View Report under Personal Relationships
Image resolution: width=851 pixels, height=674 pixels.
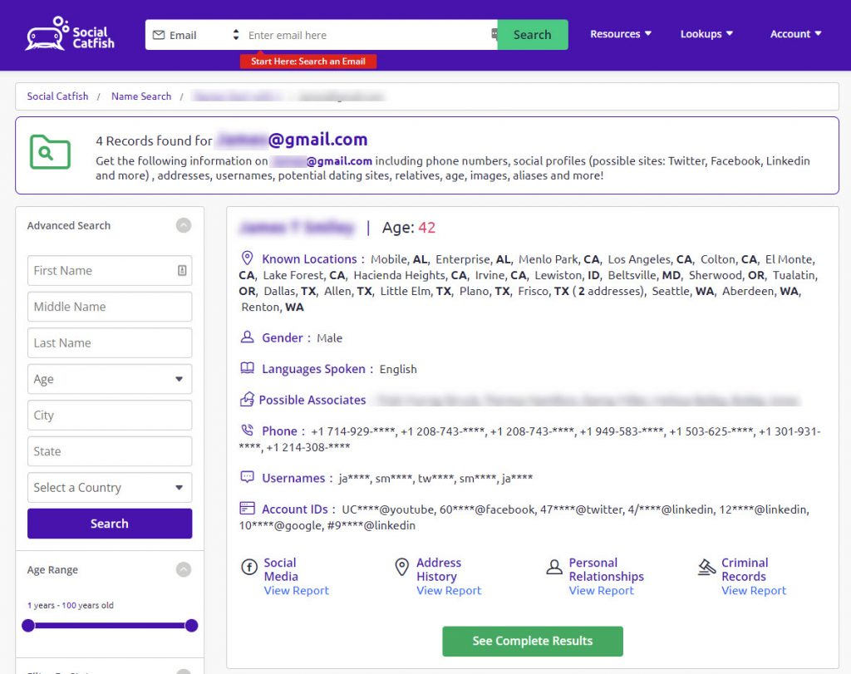(602, 590)
